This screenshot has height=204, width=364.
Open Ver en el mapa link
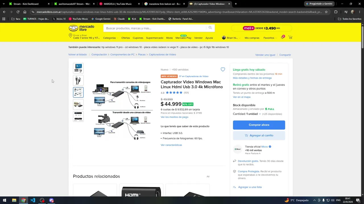click(x=242, y=97)
